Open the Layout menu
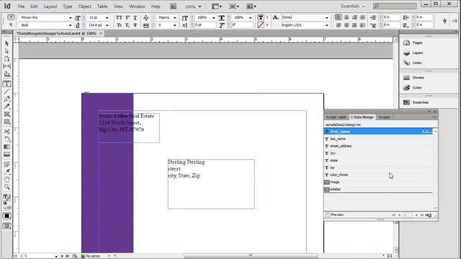The image size is (461, 259). 50,6
